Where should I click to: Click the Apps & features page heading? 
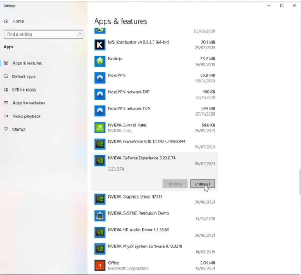click(121, 21)
